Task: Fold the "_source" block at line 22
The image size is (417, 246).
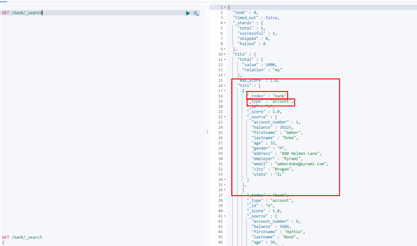Action: tap(225, 117)
